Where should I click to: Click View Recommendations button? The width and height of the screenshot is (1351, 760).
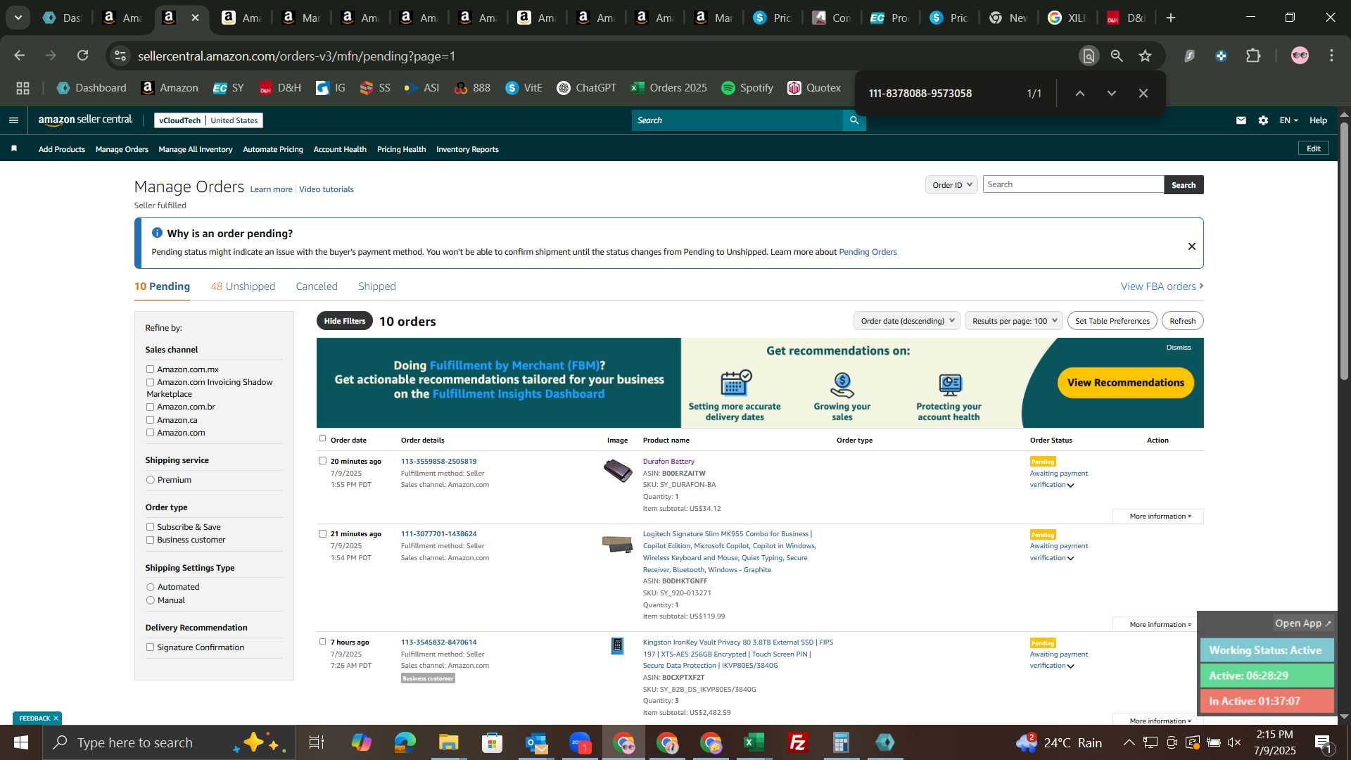(x=1125, y=383)
